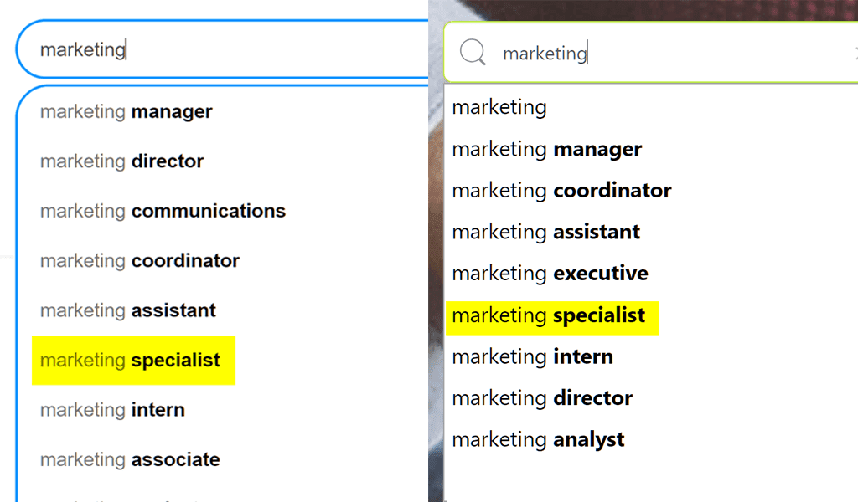
Task: Pick 'marketing coordinator' in the left dropdown
Action: click(139, 260)
